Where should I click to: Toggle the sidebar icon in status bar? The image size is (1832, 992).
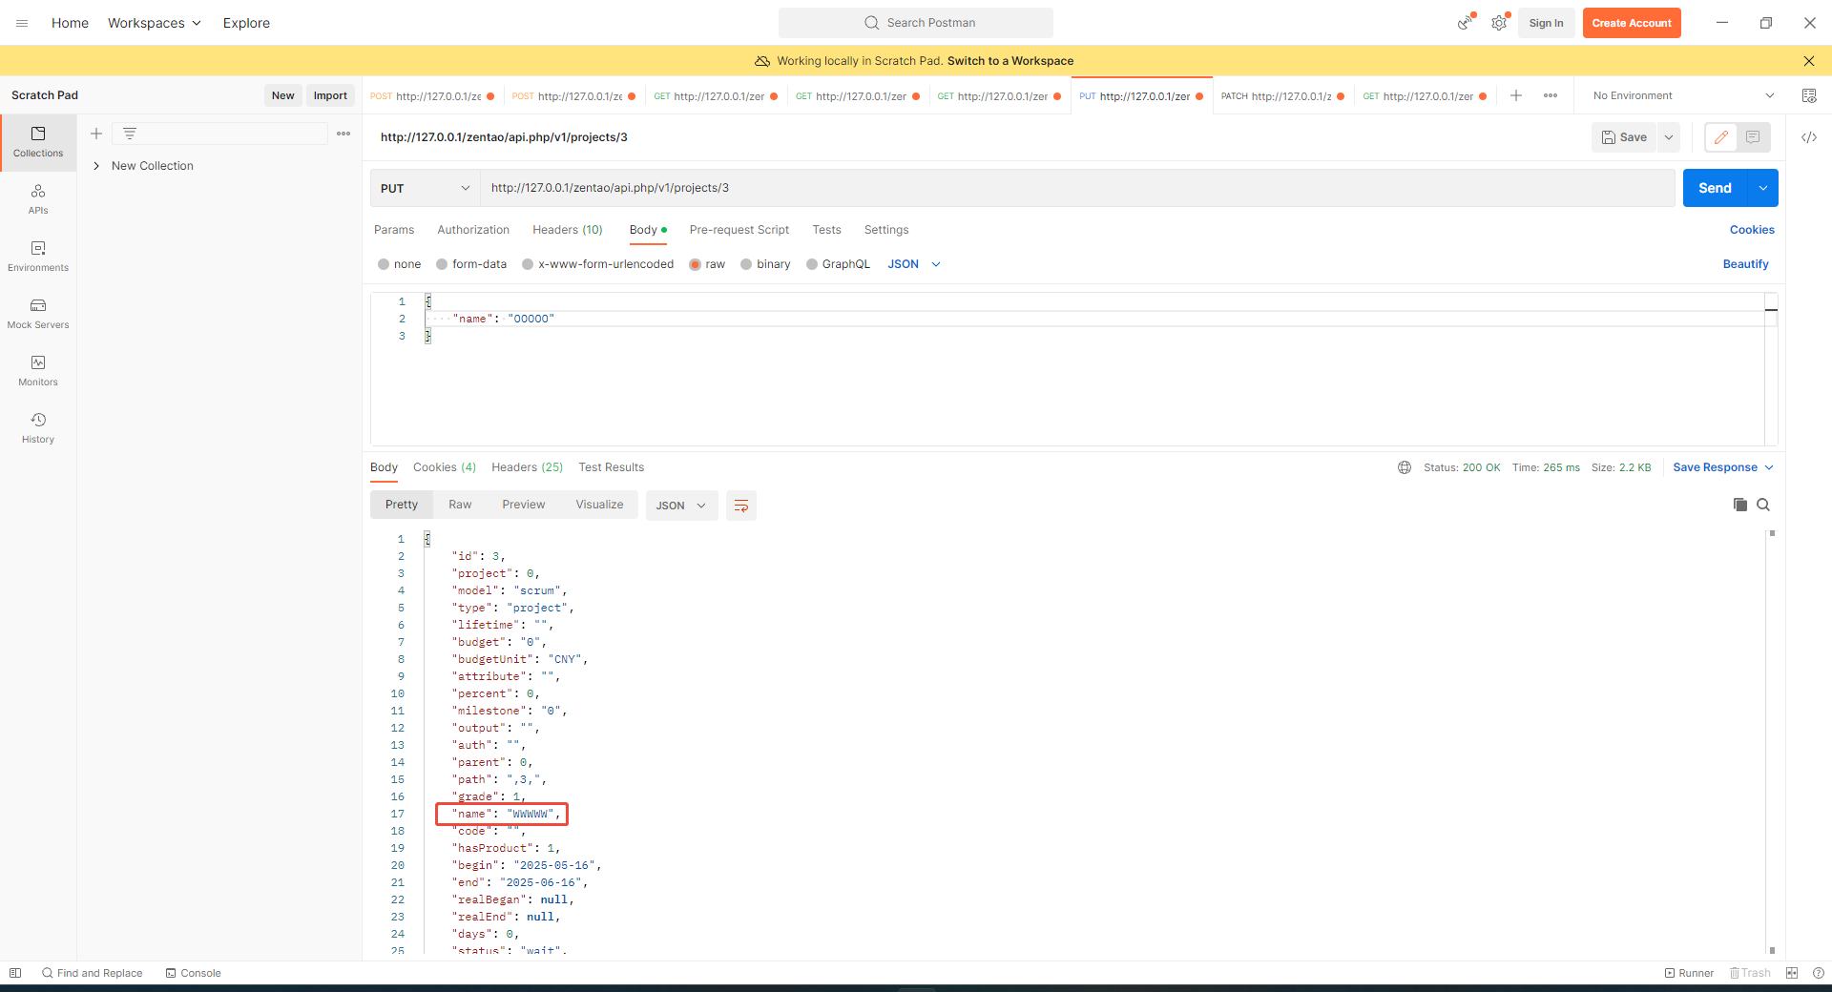point(15,973)
